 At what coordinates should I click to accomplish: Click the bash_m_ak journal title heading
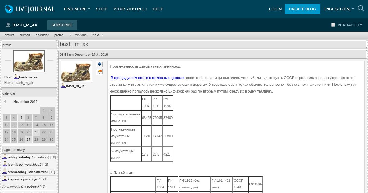click(x=74, y=44)
